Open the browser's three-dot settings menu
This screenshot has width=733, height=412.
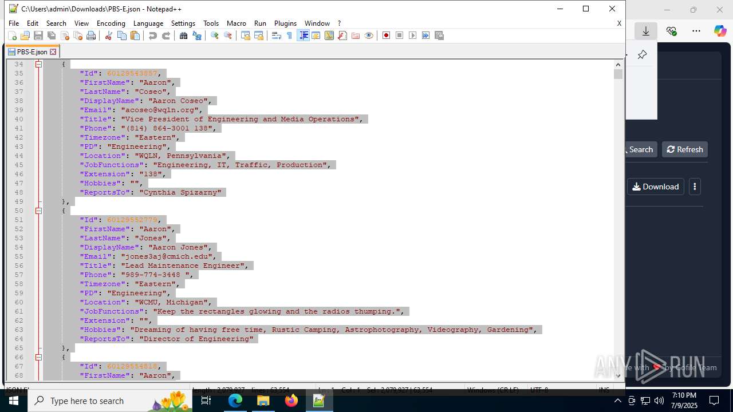point(696,31)
